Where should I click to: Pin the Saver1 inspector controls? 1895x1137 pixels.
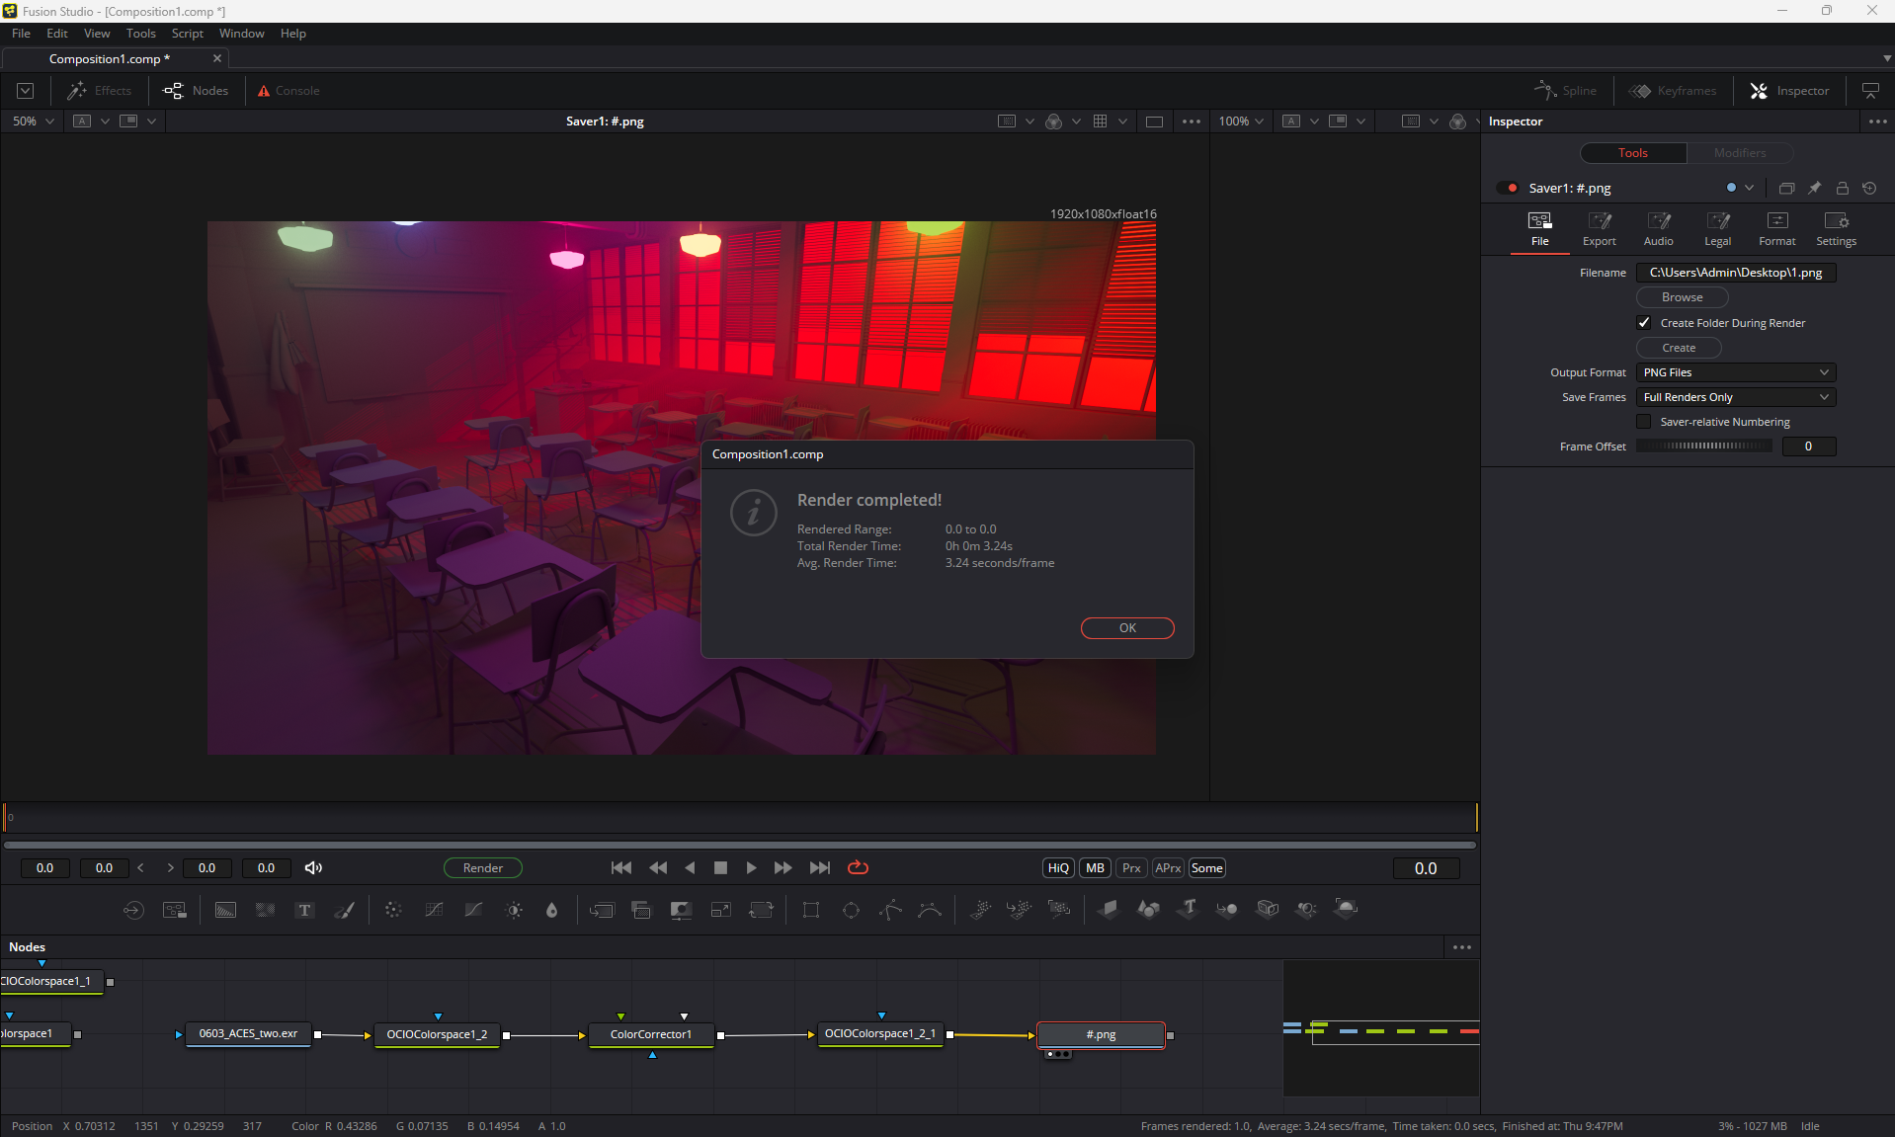(1814, 188)
